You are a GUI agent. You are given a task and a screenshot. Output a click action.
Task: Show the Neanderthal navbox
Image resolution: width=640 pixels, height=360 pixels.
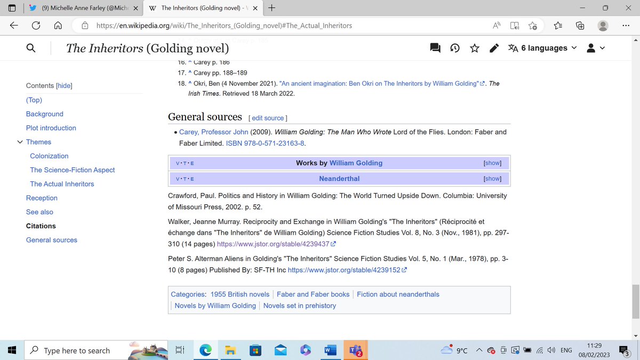click(x=492, y=179)
